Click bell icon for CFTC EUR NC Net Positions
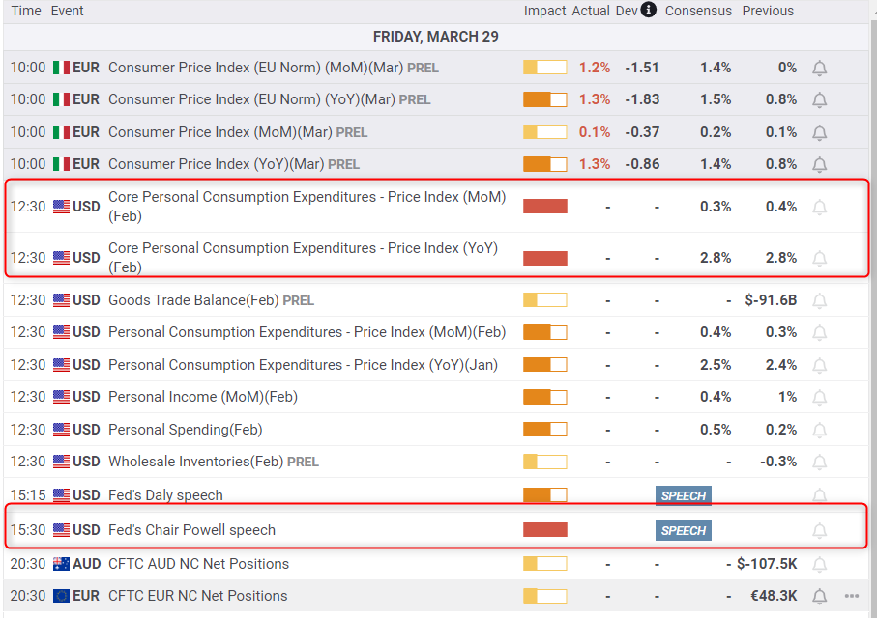Image resolution: width=877 pixels, height=618 pixels. (819, 596)
